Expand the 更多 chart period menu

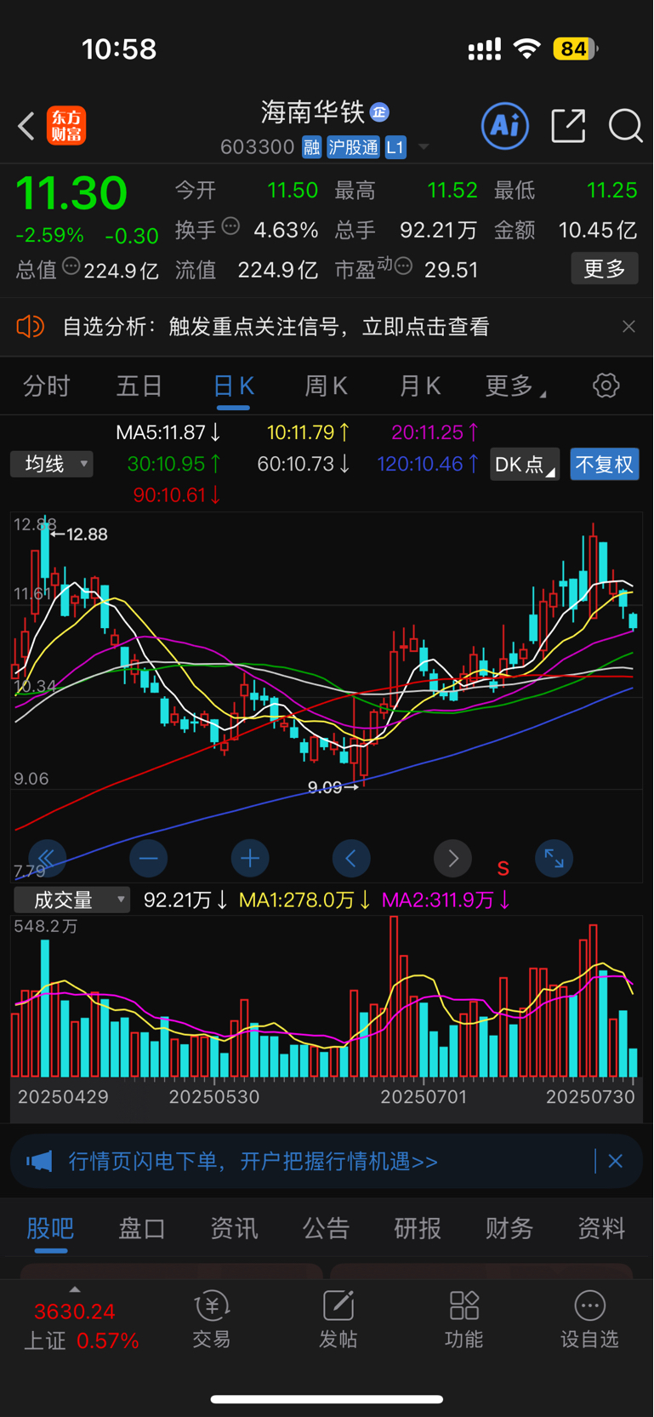pyautogui.click(x=515, y=386)
